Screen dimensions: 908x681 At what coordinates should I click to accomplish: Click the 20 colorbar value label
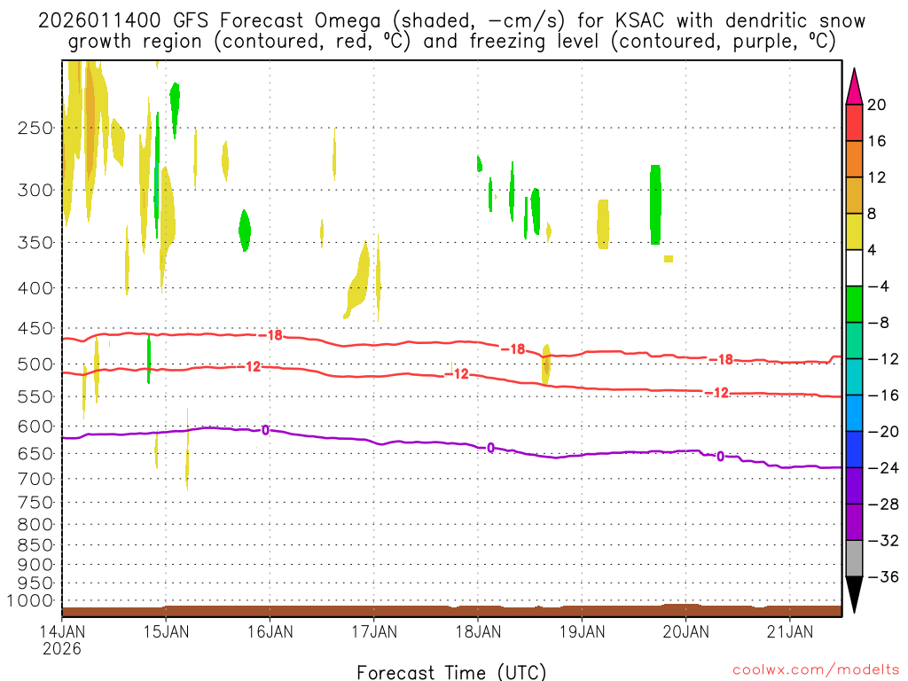tap(877, 105)
